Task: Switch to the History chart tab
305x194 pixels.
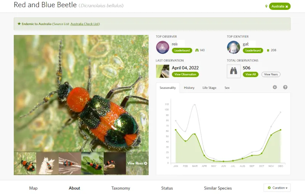Action: click(189, 88)
